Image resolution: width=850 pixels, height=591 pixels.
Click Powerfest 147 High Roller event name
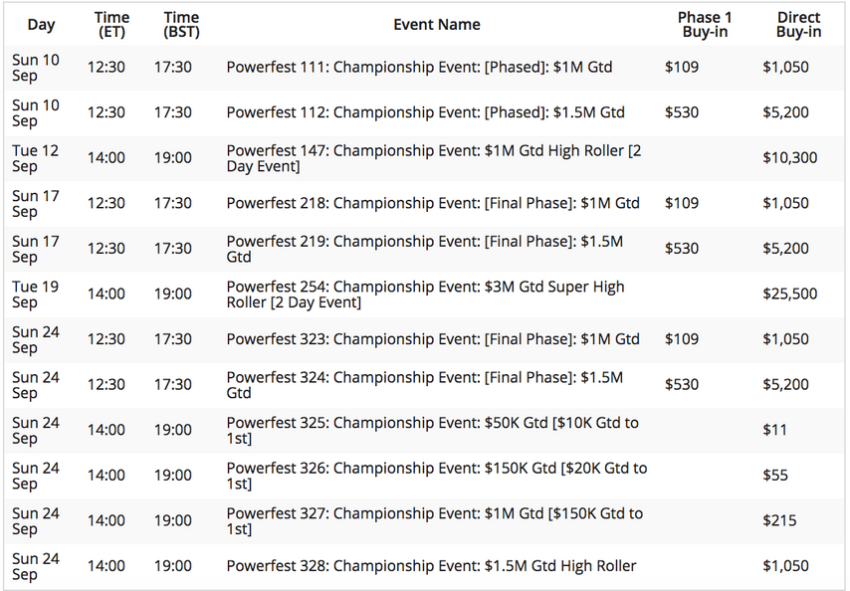(x=434, y=158)
